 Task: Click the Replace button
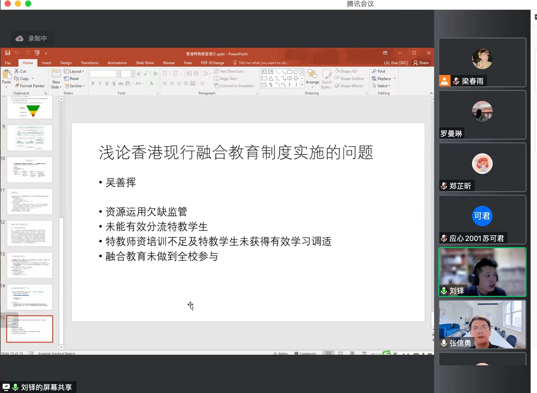tap(384, 79)
